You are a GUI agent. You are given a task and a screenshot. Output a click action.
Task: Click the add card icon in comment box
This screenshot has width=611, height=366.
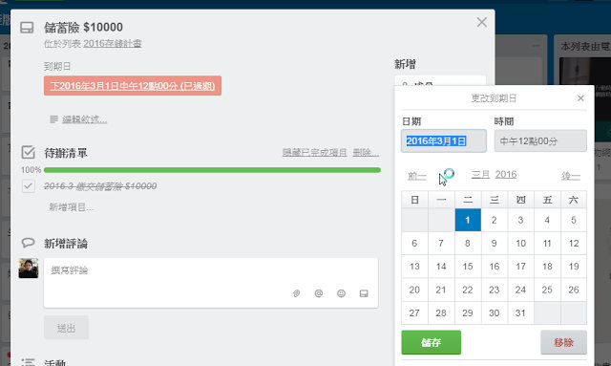[x=364, y=293]
